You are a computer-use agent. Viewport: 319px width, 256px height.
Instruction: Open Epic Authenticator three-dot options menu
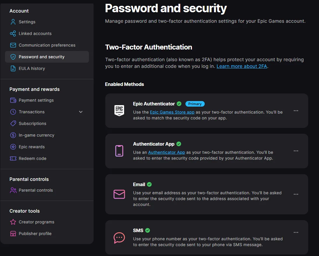click(x=296, y=111)
